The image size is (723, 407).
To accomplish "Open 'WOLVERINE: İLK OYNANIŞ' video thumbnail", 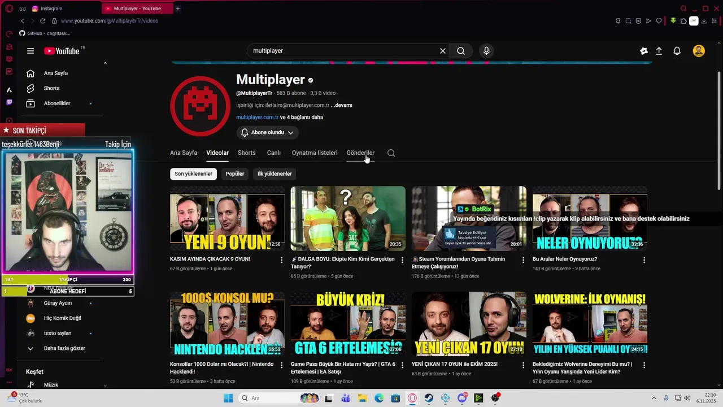I will 590,324.
